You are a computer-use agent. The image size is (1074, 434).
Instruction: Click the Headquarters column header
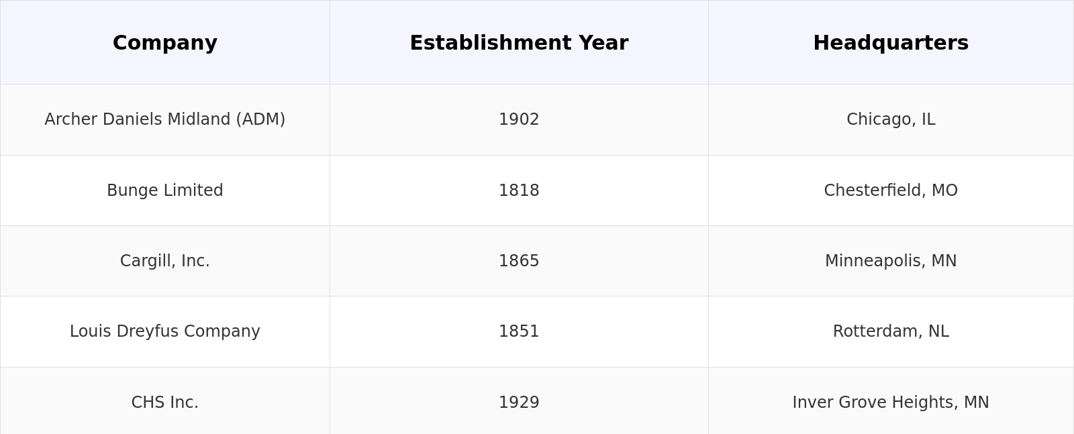890,43
